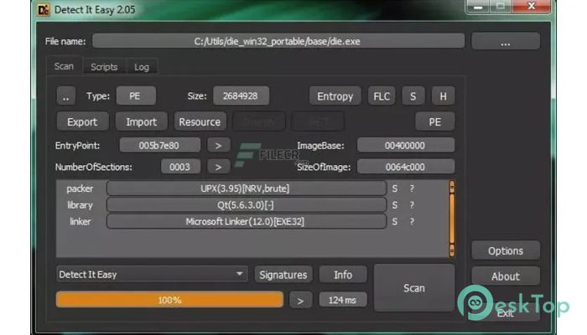Click the S icon on the packer row

[x=395, y=188]
